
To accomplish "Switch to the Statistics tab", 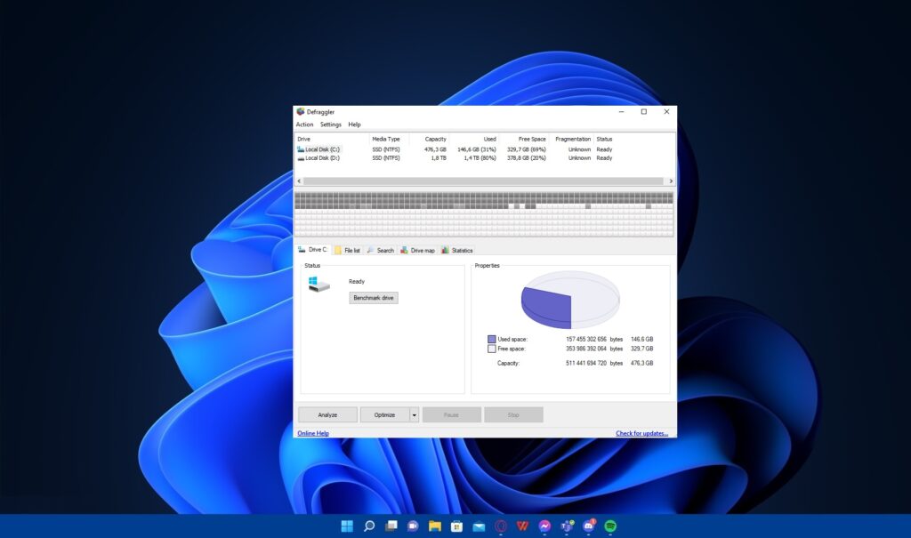I will [457, 251].
